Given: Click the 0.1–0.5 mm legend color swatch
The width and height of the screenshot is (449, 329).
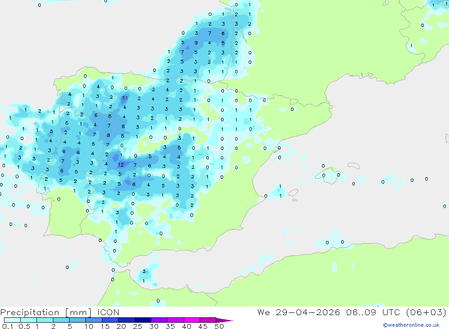Looking at the screenshot, I should pos(12,320).
